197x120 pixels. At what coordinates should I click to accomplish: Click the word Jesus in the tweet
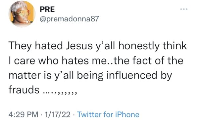pos(79,46)
